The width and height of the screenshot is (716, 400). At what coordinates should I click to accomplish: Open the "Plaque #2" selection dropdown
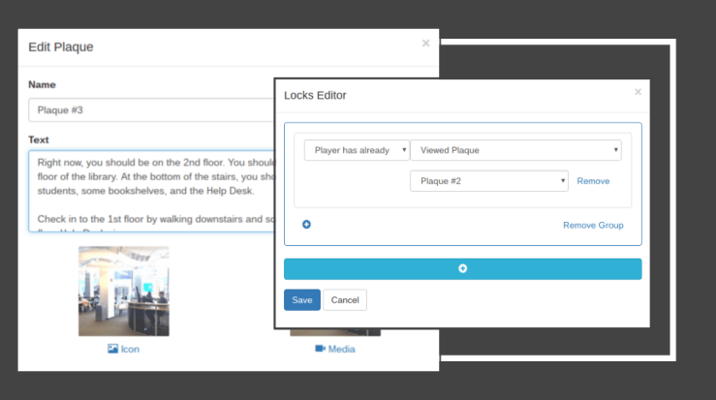coord(488,181)
